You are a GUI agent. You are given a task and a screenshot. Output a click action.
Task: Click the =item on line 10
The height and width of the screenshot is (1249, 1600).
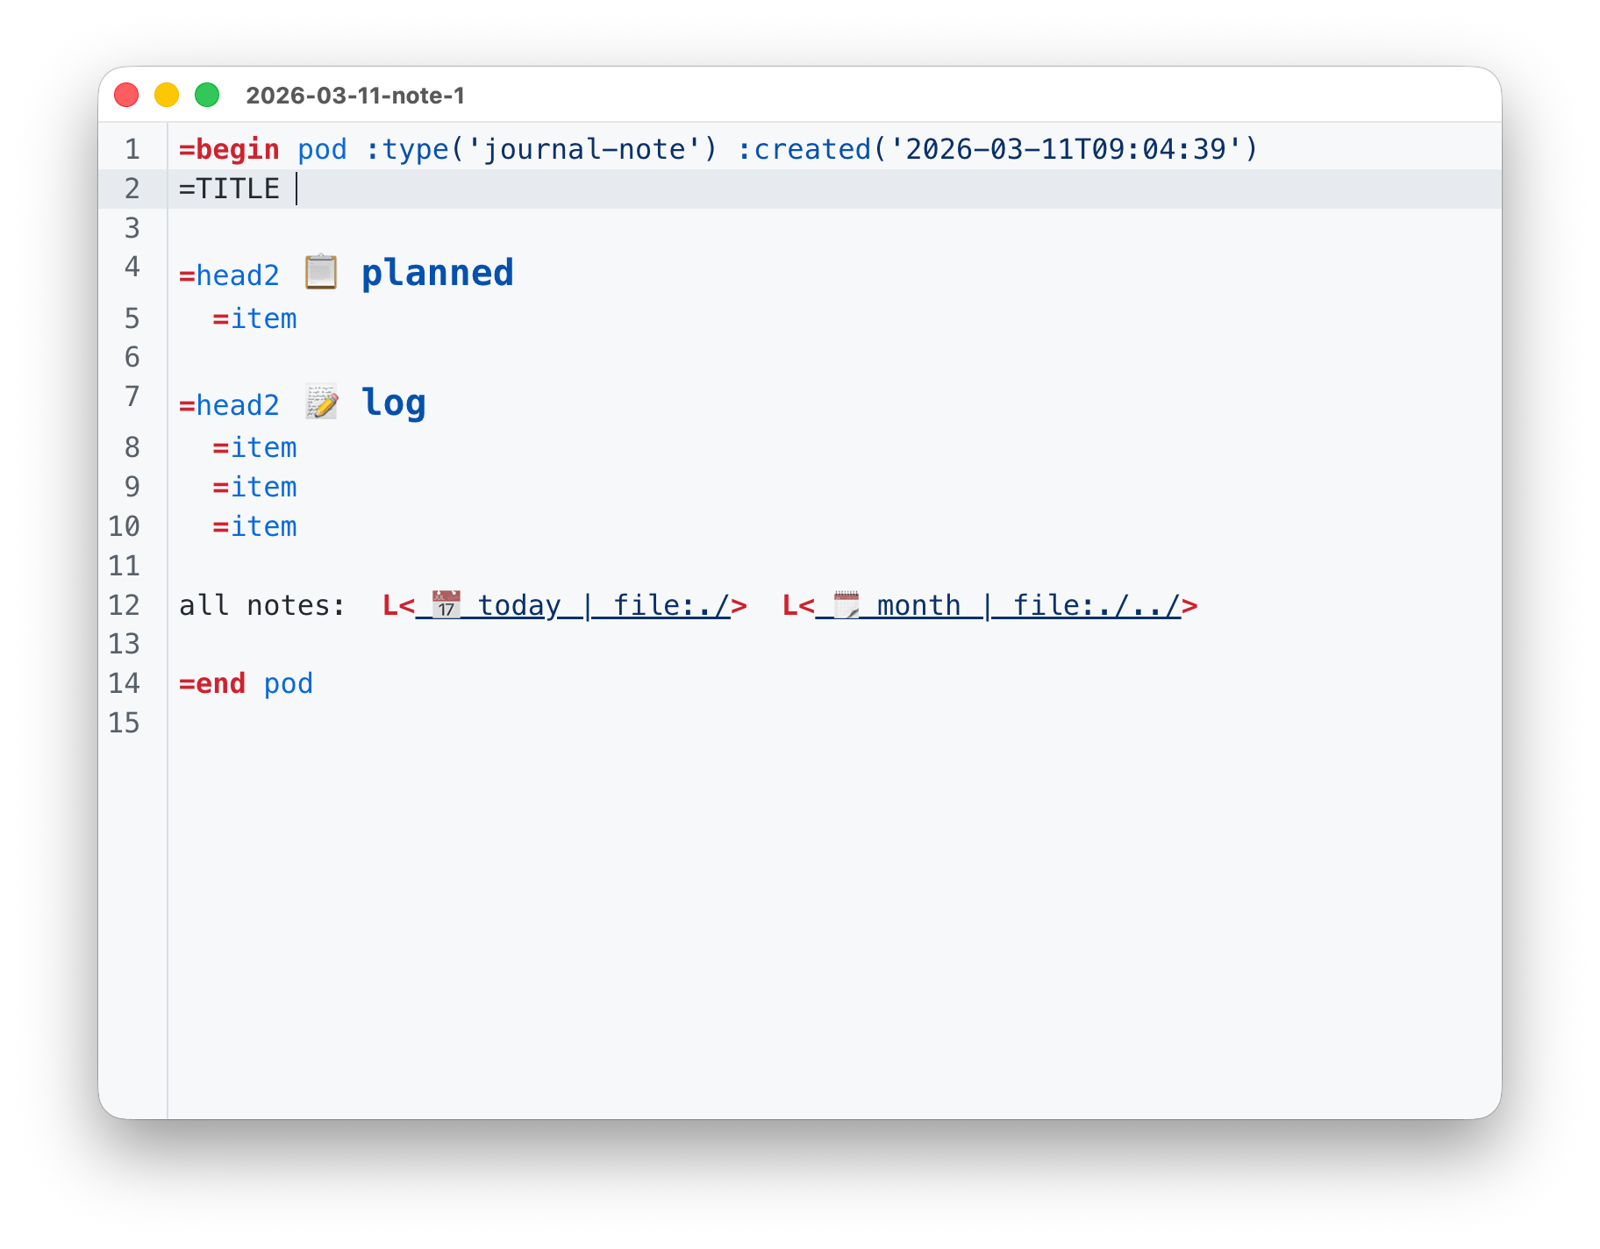255,526
